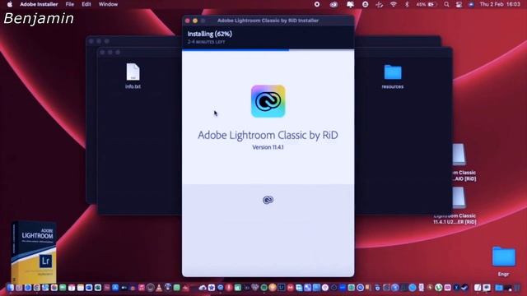Open the Window menu

[x=108, y=4]
